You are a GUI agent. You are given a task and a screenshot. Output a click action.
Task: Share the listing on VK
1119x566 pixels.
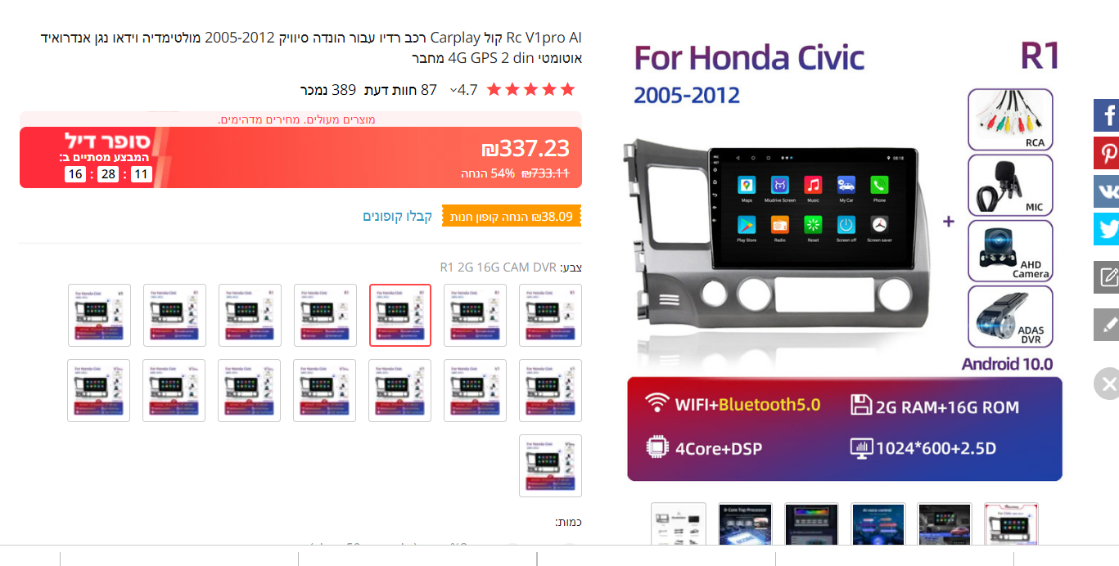[x=1107, y=191]
